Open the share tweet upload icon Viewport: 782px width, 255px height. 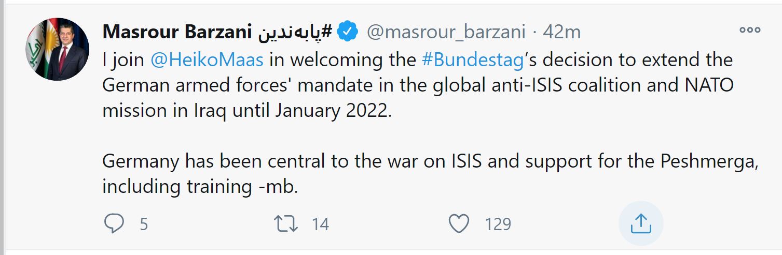[x=640, y=223]
